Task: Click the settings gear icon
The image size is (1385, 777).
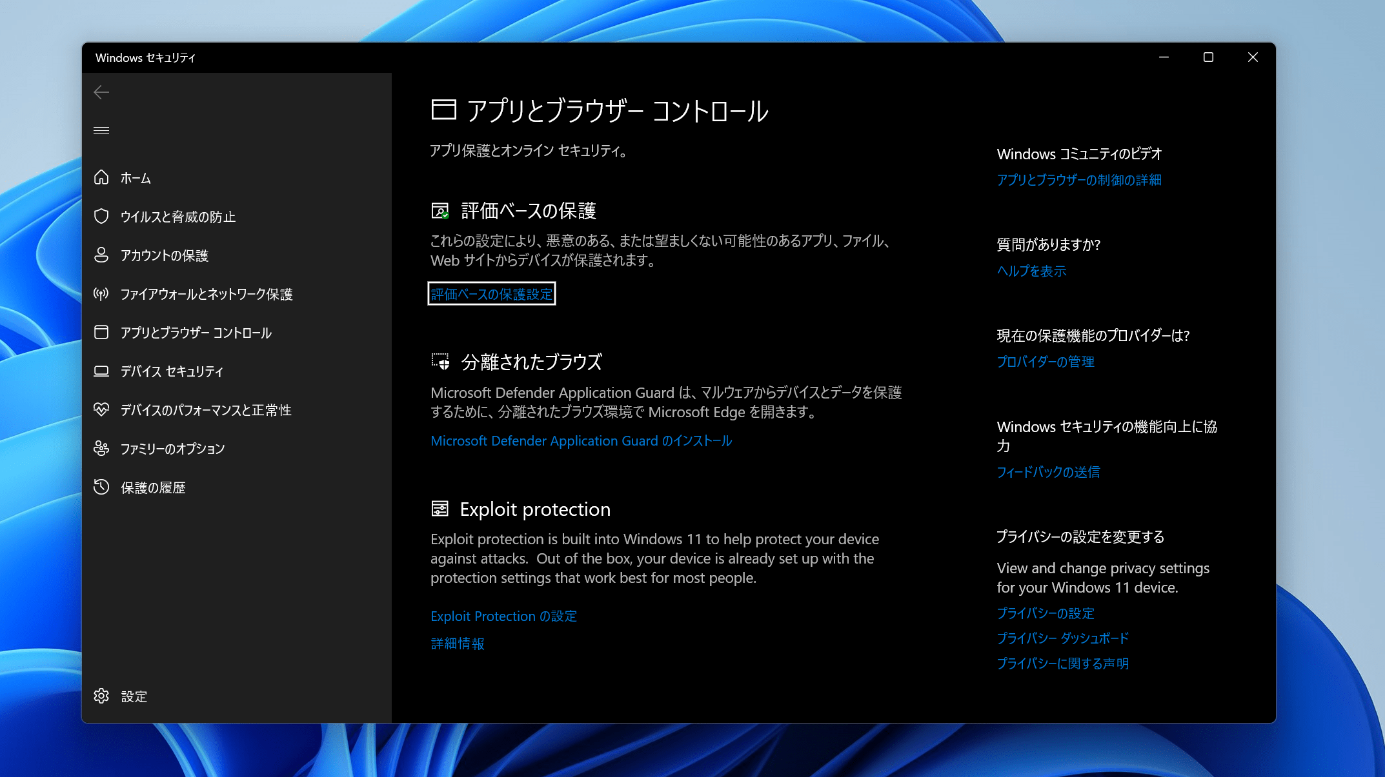Action: tap(101, 696)
